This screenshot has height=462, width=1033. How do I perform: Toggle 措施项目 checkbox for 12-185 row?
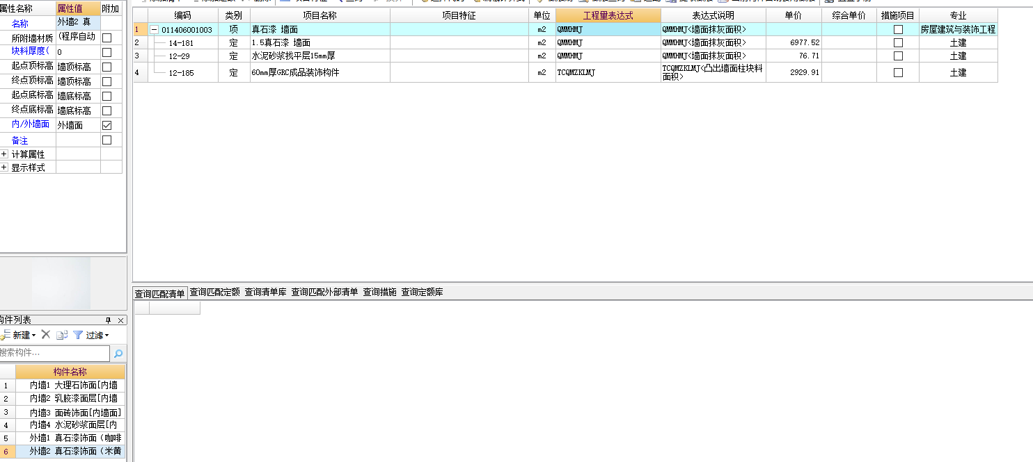898,72
